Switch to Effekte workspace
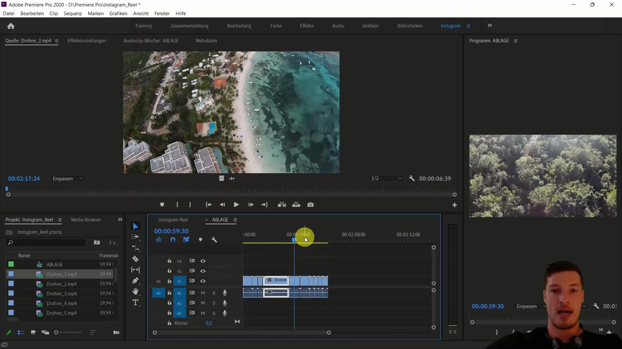 [307, 26]
